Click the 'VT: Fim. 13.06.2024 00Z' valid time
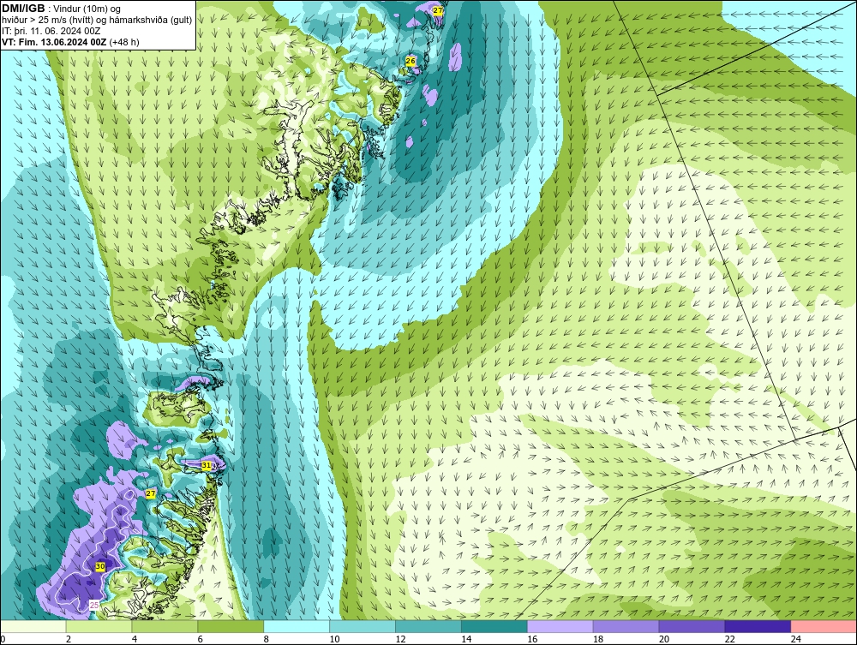This screenshot has width=857, height=645. (x=54, y=42)
